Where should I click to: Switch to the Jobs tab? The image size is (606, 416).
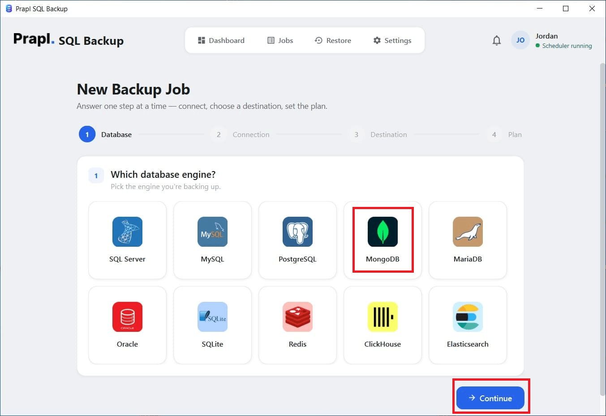pyautogui.click(x=280, y=40)
